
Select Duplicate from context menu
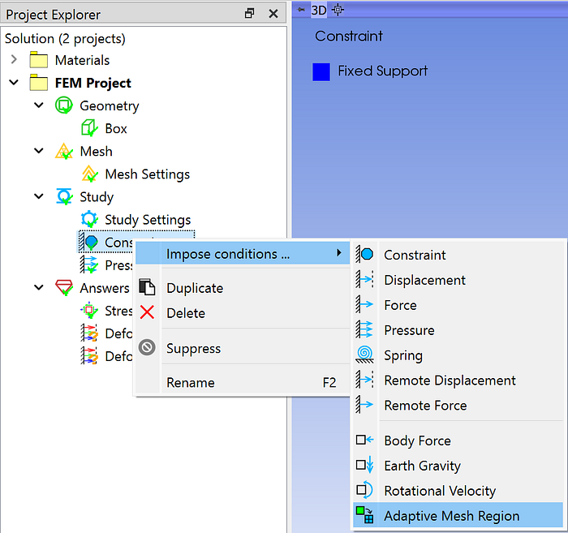click(242, 288)
